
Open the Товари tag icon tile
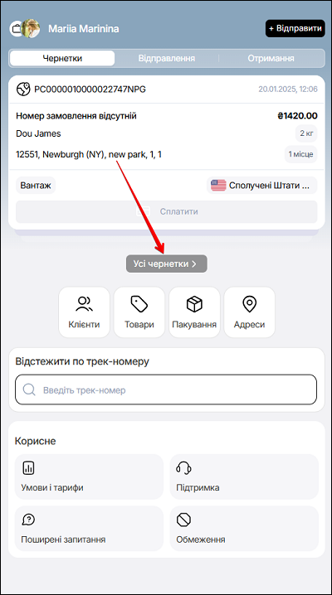coord(139,312)
